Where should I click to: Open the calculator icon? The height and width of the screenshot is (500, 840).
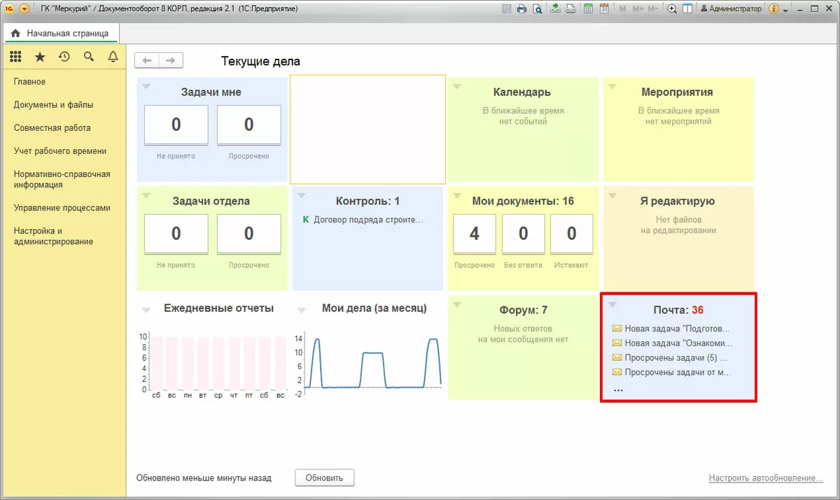[588, 9]
